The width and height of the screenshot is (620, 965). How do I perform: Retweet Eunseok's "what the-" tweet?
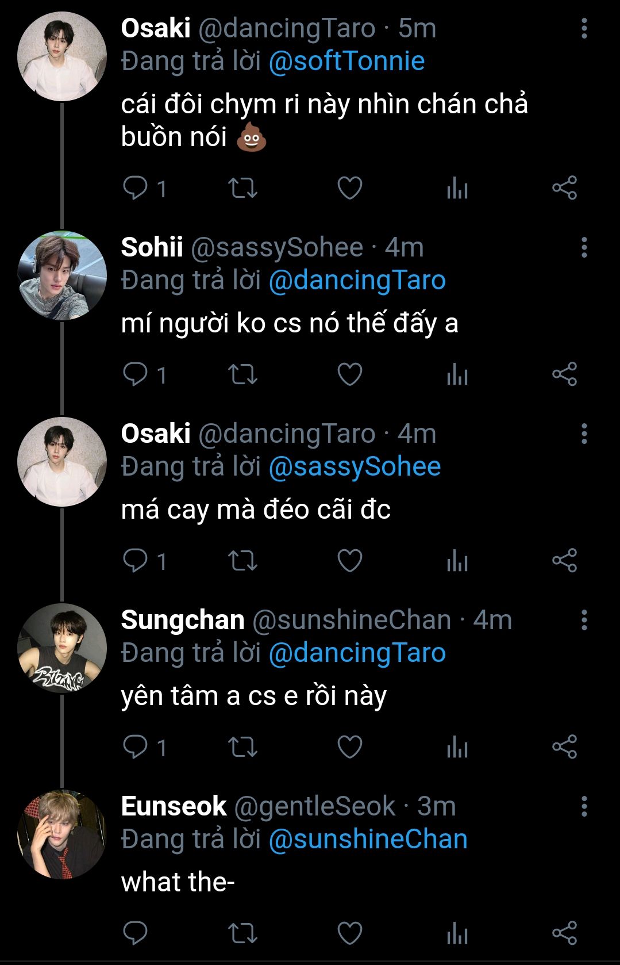click(242, 933)
